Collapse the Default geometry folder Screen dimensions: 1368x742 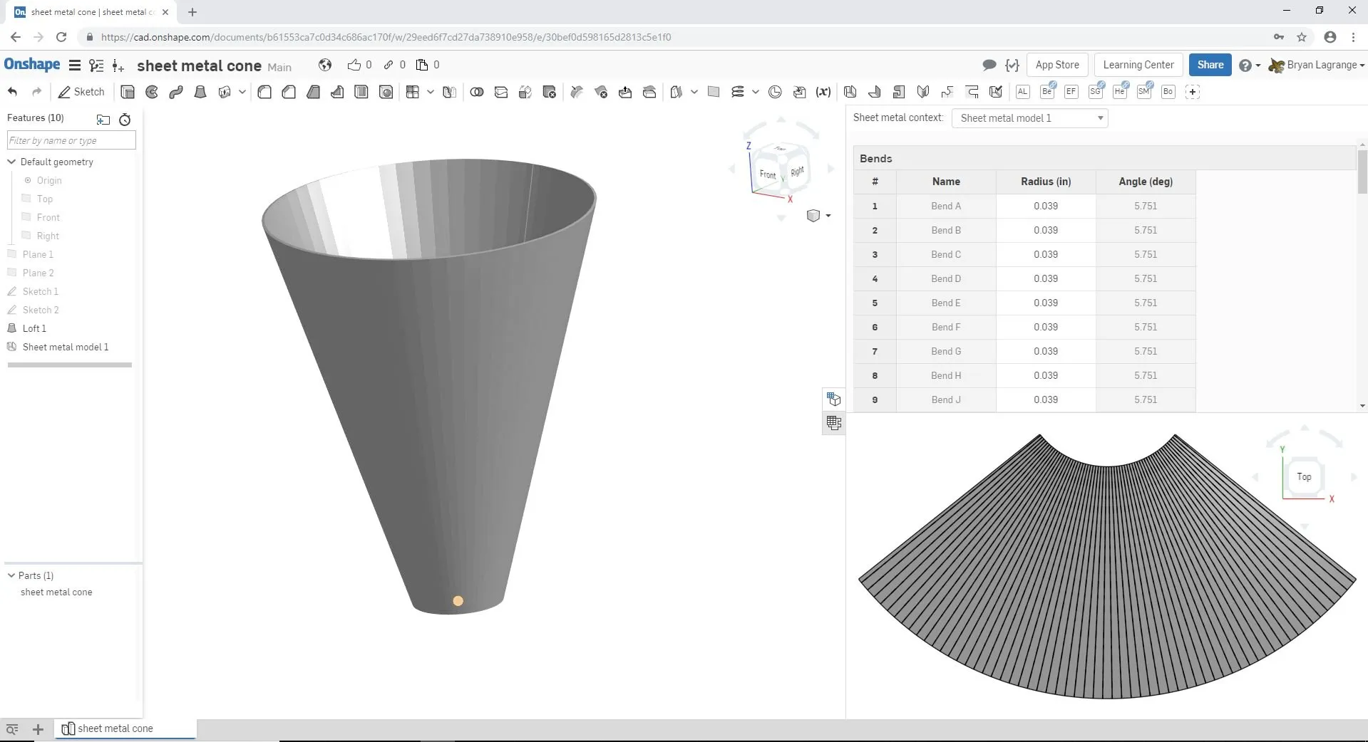tap(11, 162)
